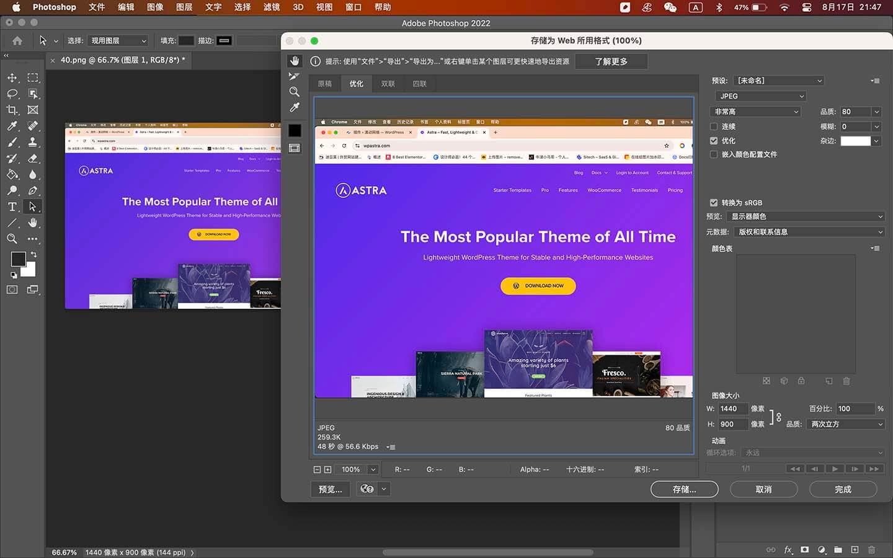Viewport: 893px width, 558px height.
Task: Click the 存储... save button
Action: point(685,489)
